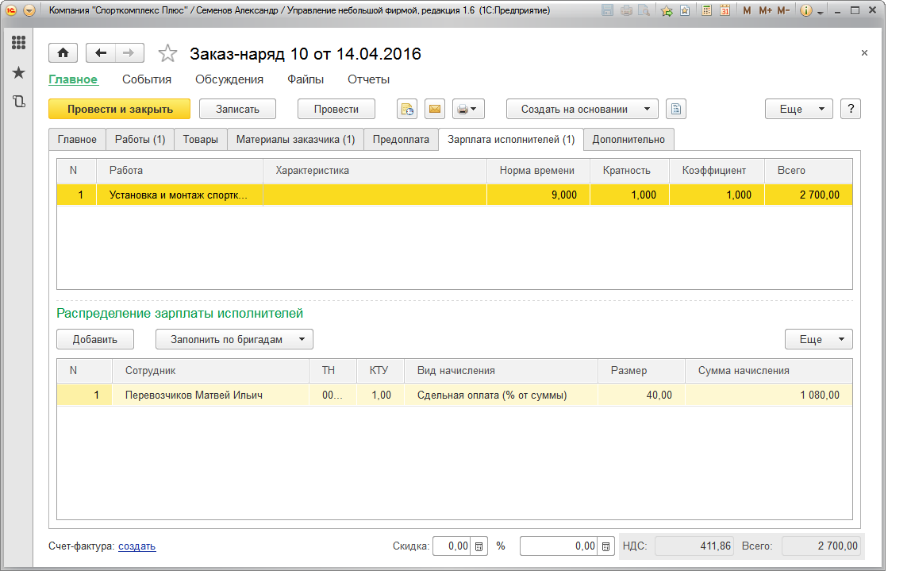Switch to the Товары tab
Screen dimensions: 911x571
click(x=201, y=140)
